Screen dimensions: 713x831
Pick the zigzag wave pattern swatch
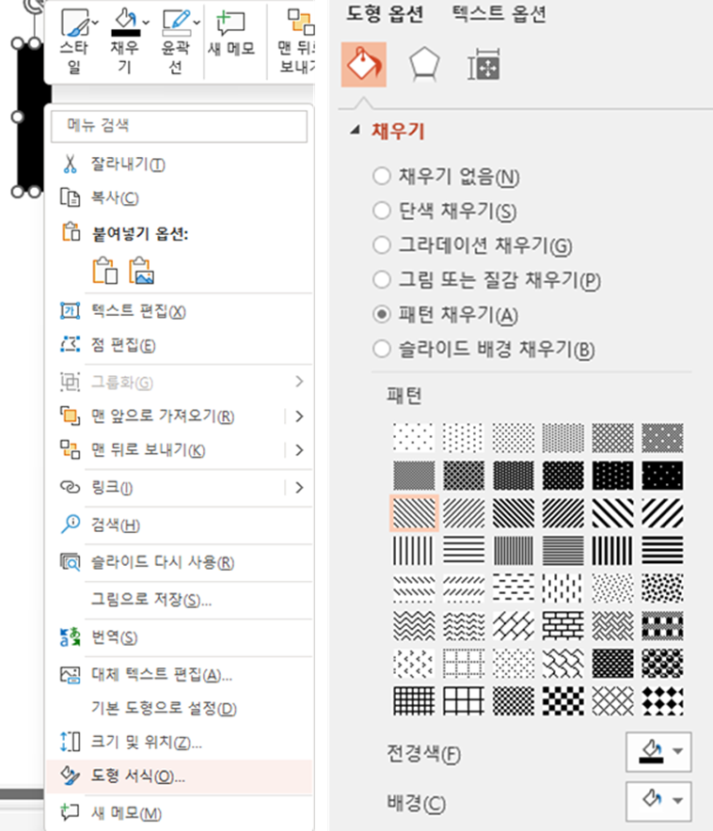pos(414,626)
